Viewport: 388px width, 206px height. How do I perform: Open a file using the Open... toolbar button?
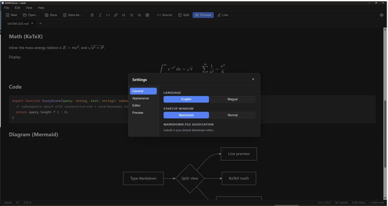(31, 15)
